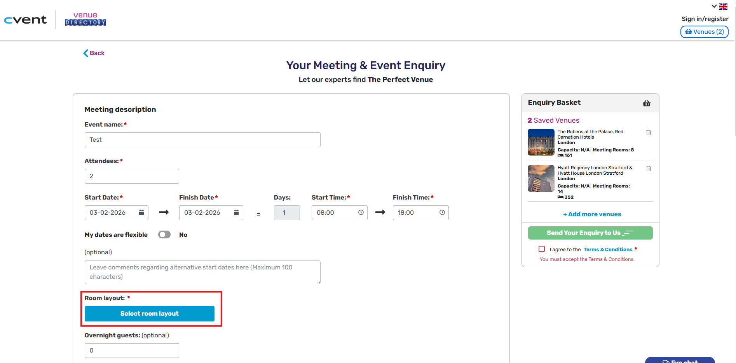Open the Finish Date calendar icon
Viewport: 736px width, 363px height.
(236, 212)
